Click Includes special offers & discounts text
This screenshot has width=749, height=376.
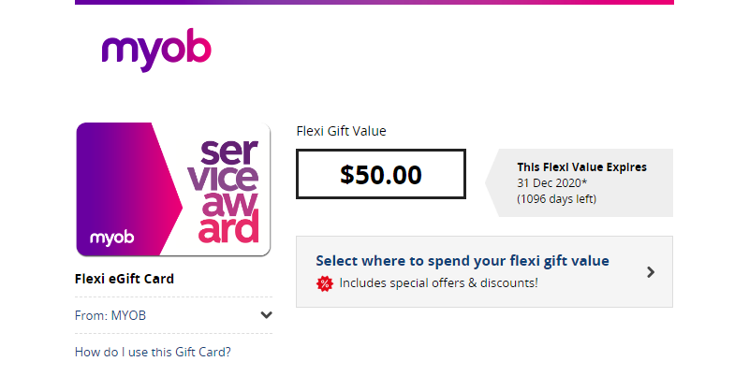(438, 283)
